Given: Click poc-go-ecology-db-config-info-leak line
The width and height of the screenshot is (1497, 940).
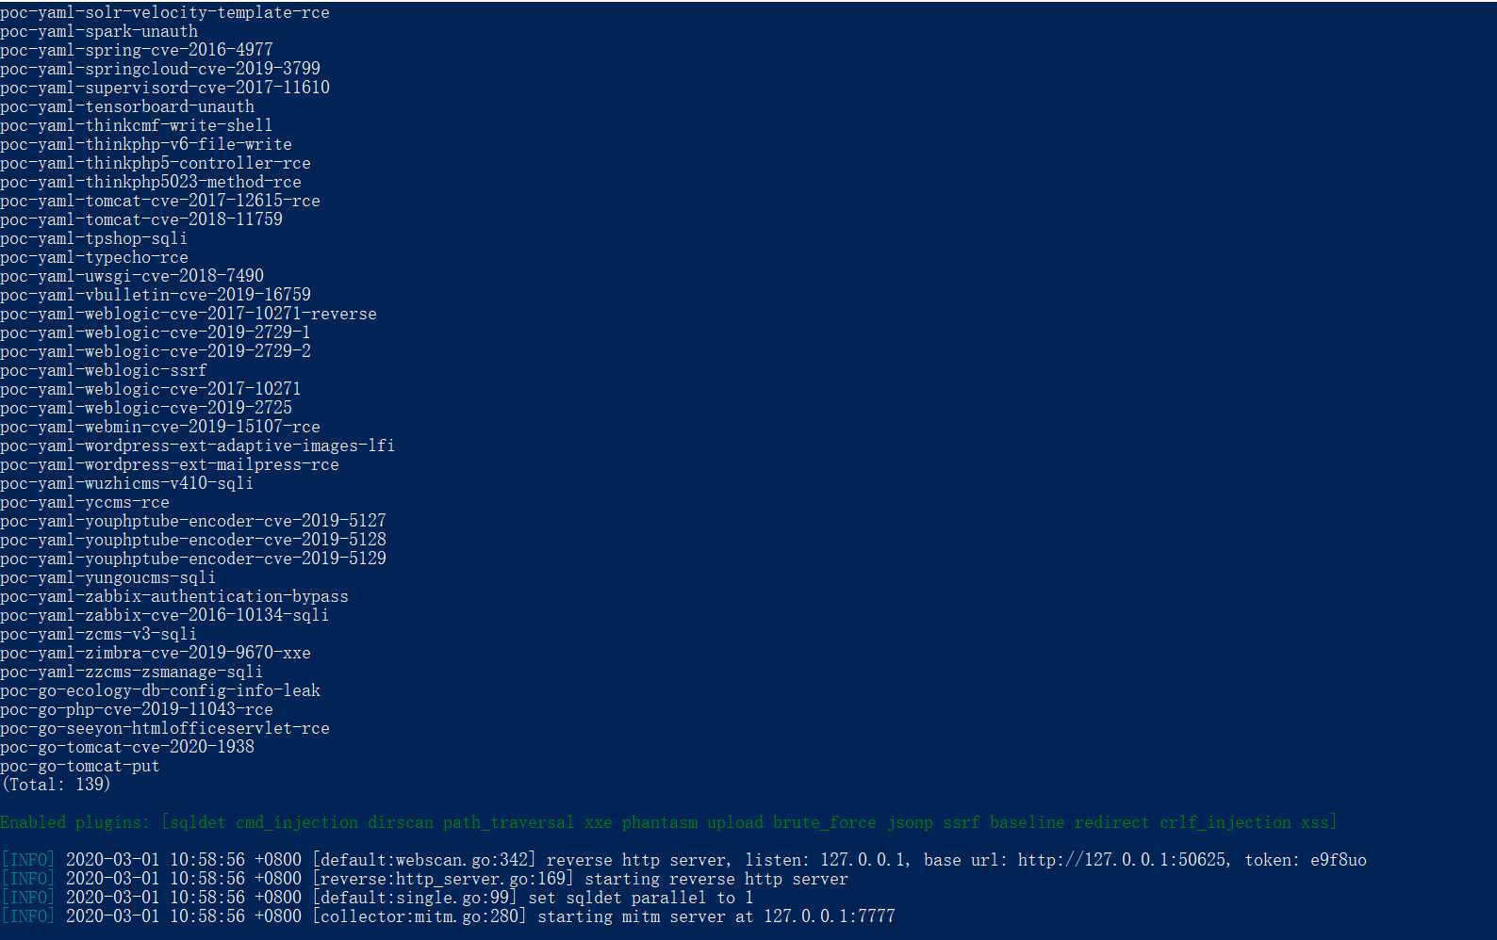Looking at the screenshot, I should (160, 690).
